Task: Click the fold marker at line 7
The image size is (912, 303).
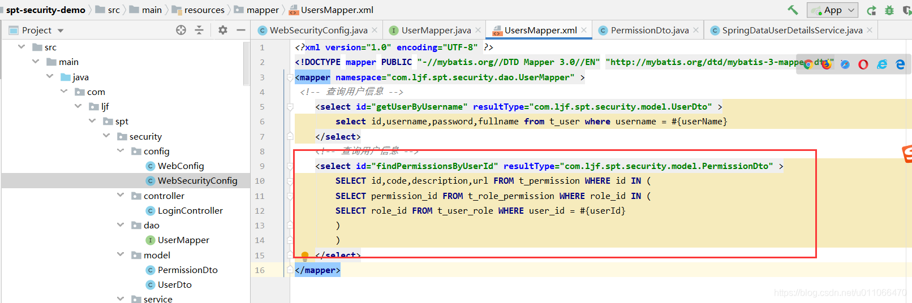Action: pos(290,136)
